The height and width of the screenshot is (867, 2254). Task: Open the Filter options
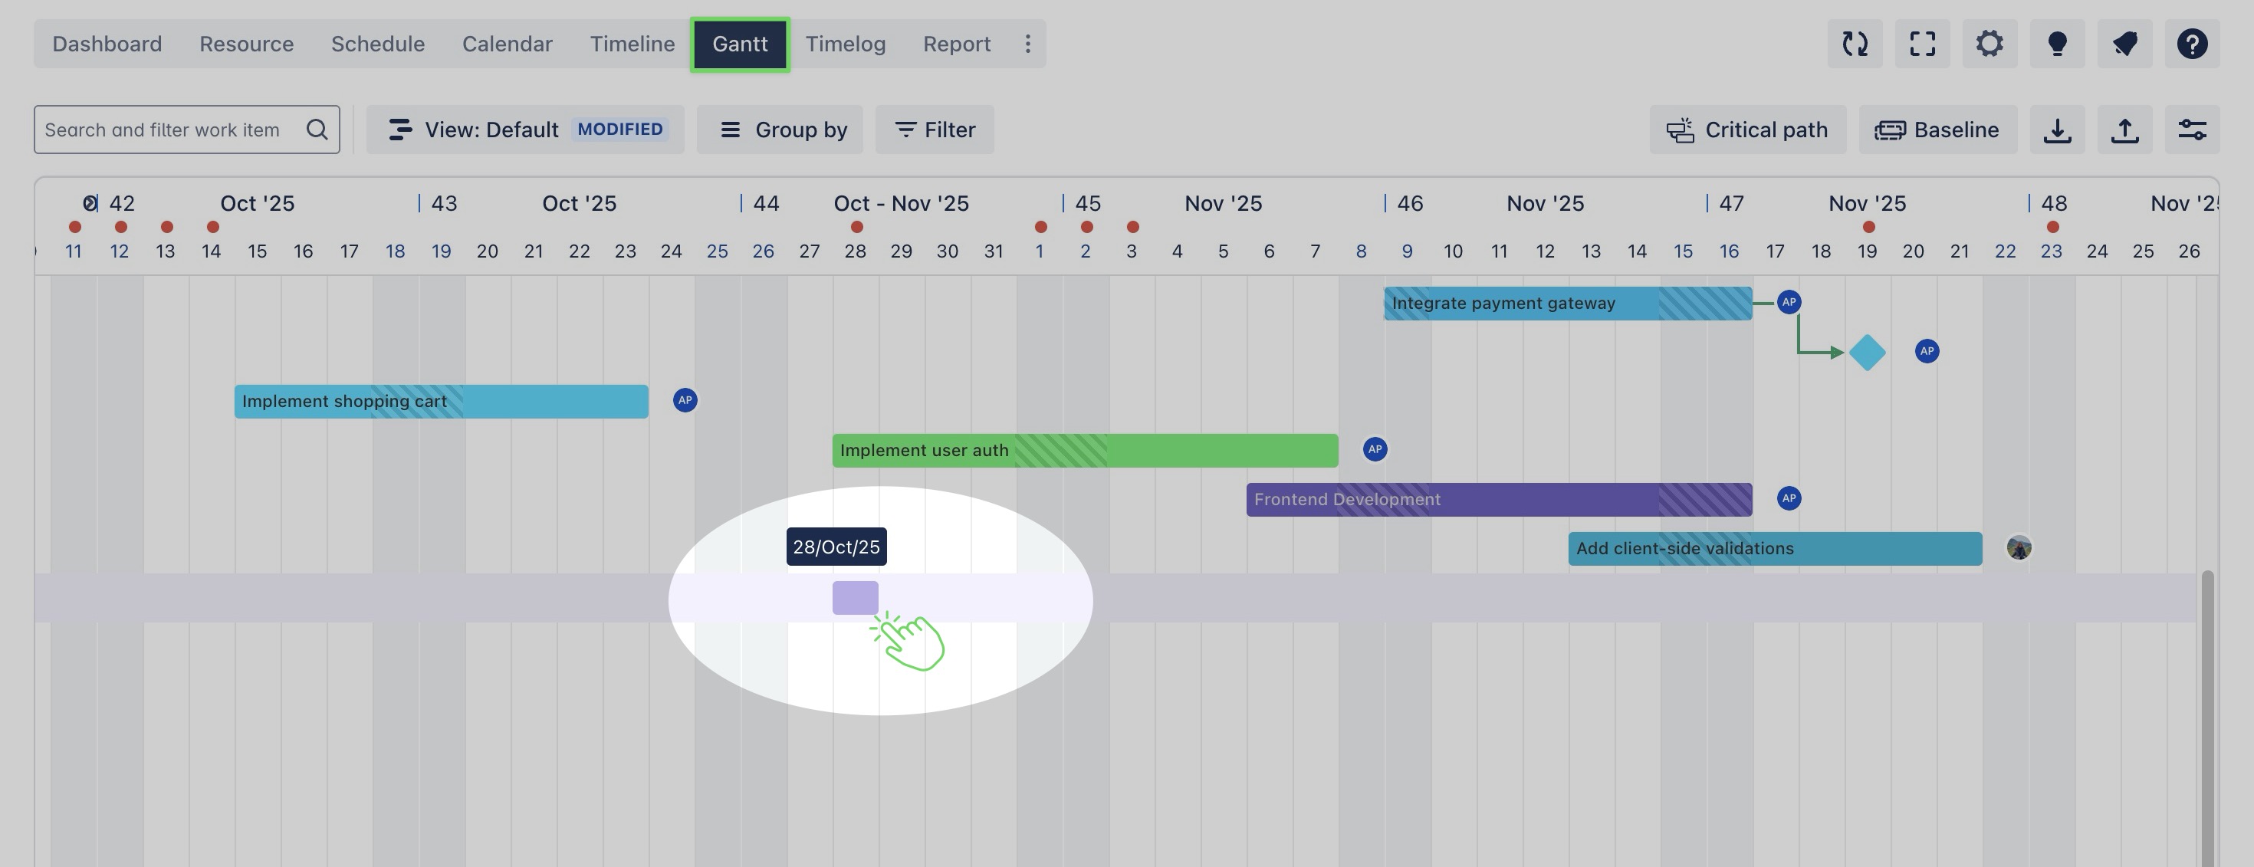(x=935, y=130)
